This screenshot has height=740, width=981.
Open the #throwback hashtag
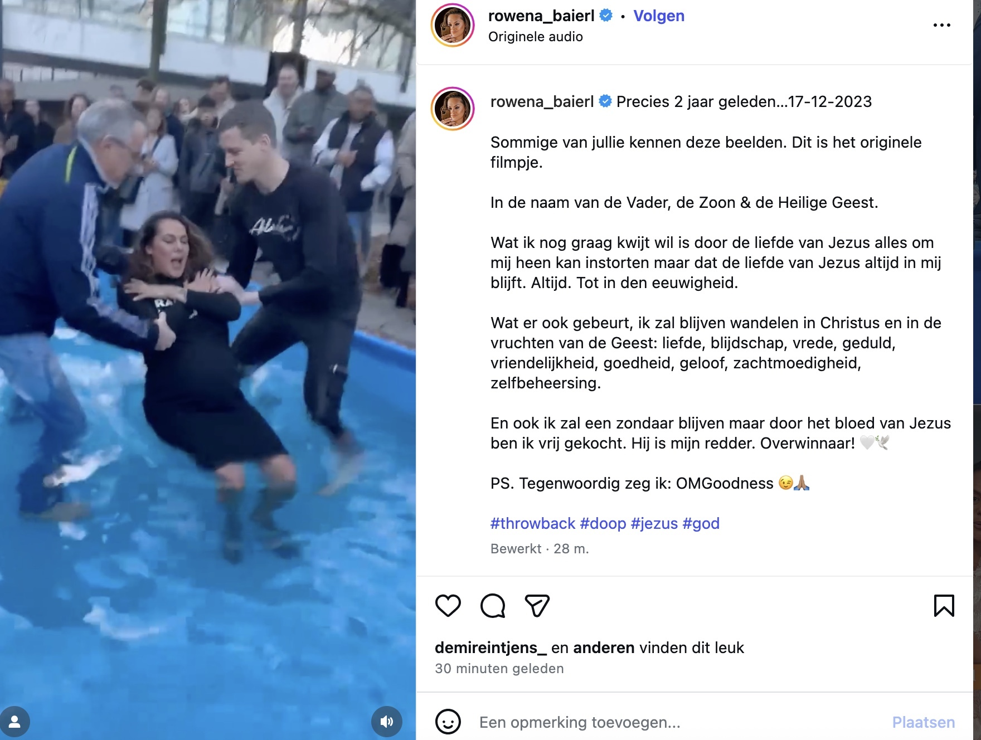pos(532,523)
